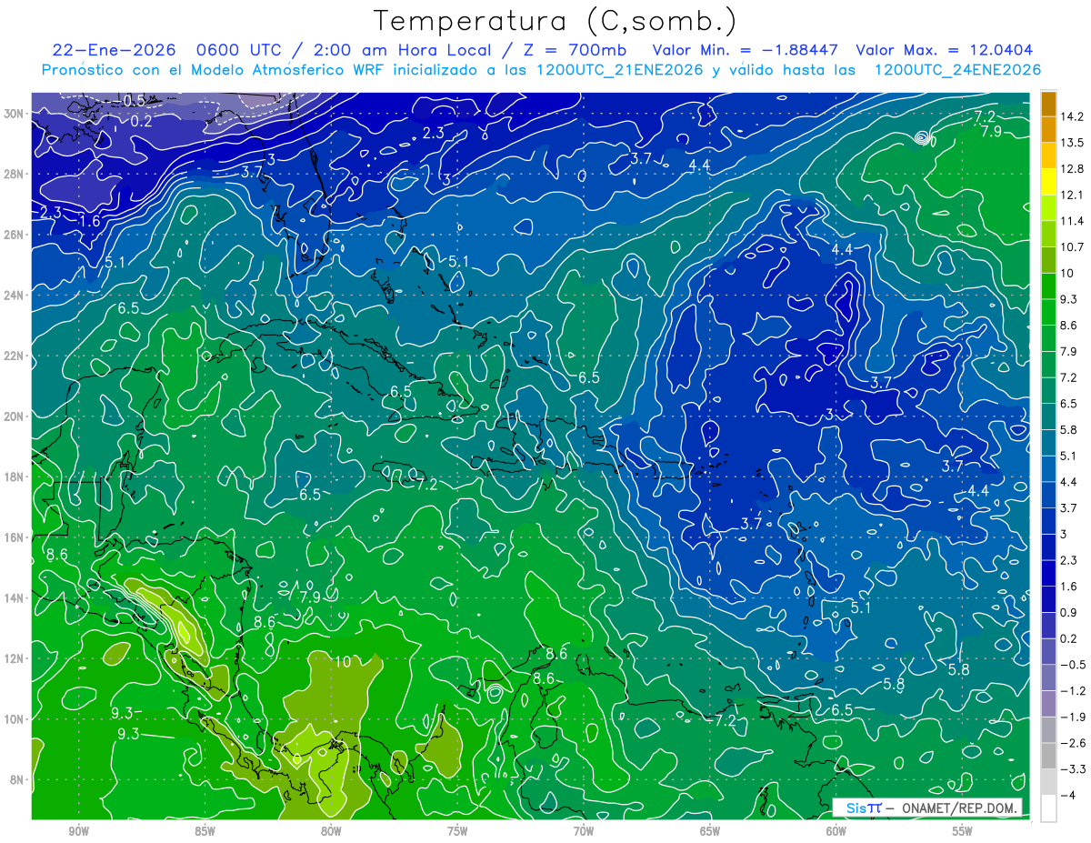Click legend value "12.8"

1074,169
